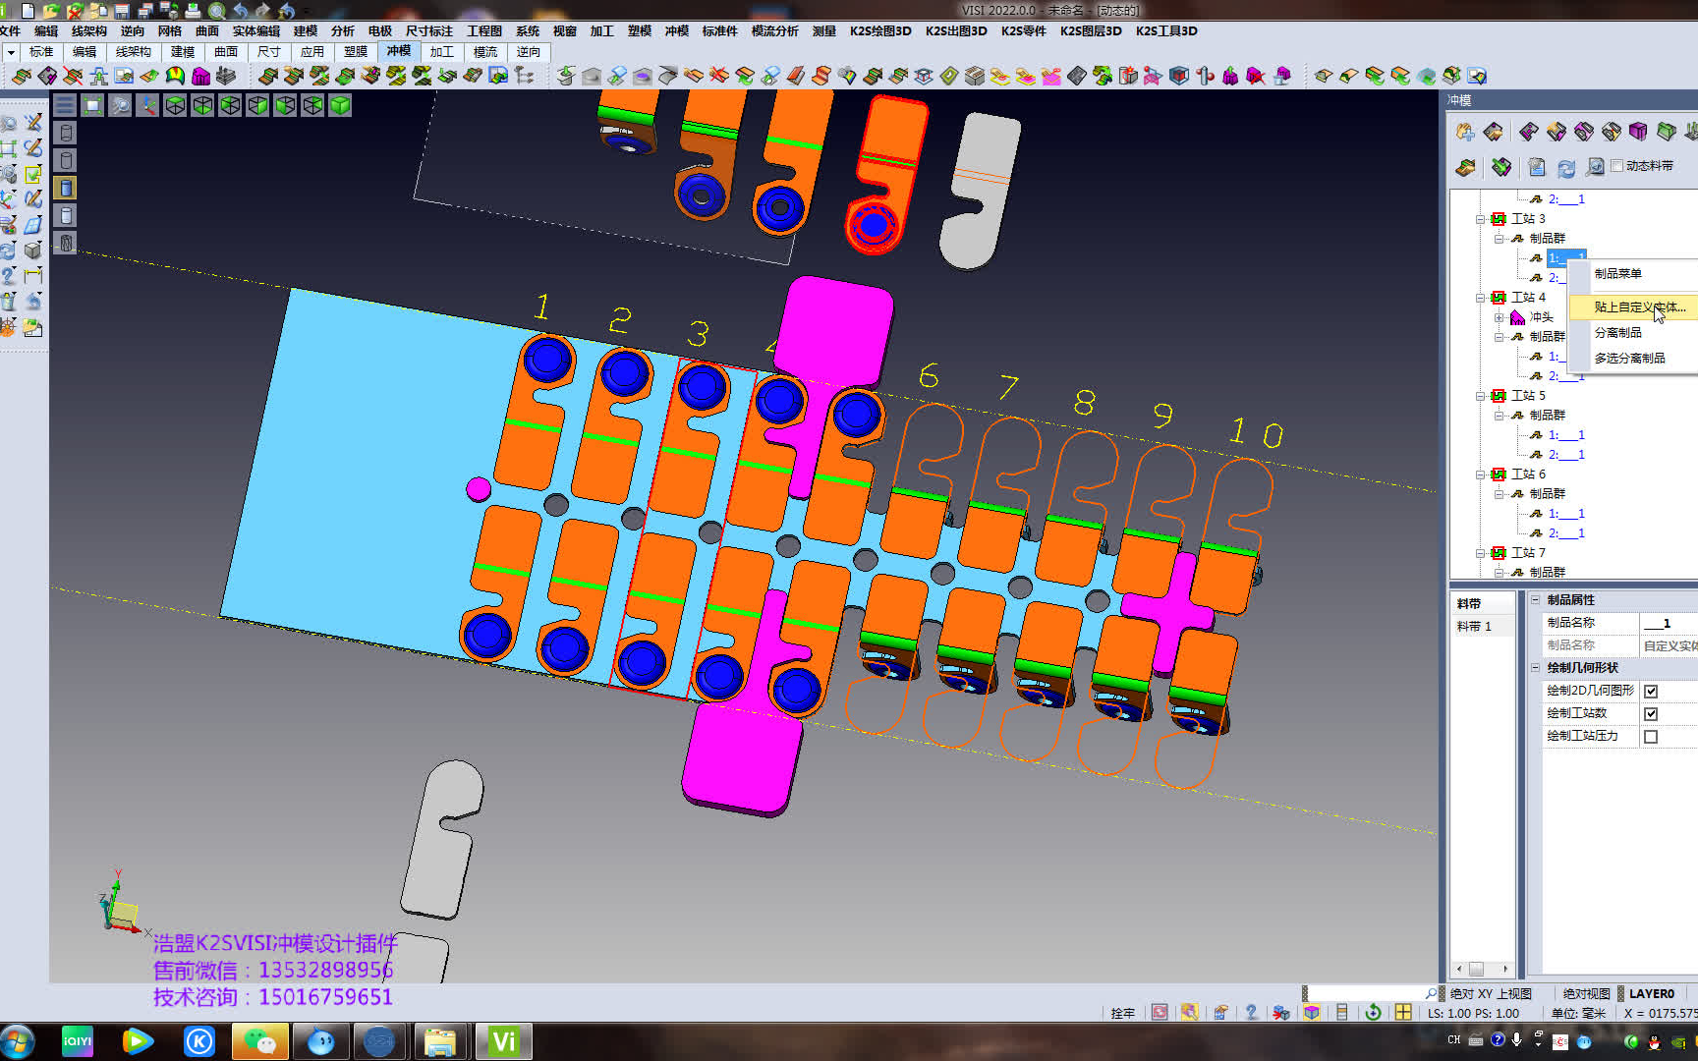Click the last icon in the strip toolbar

coord(1477,76)
